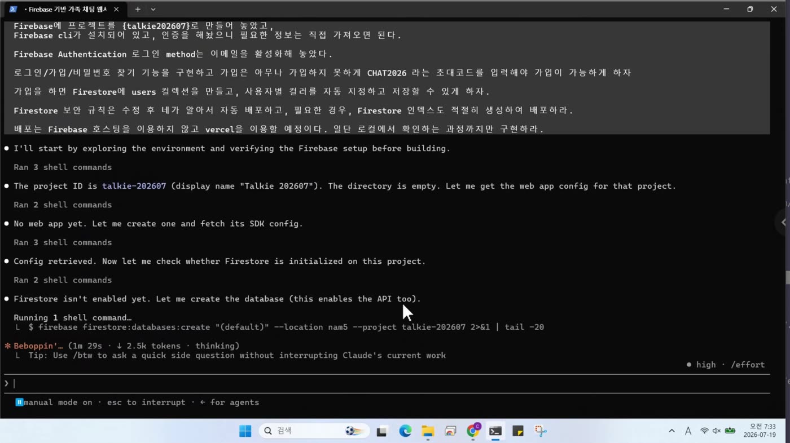790x443 pixels.
Task: Click the muted volume tray icon
Action: point(717,431)
